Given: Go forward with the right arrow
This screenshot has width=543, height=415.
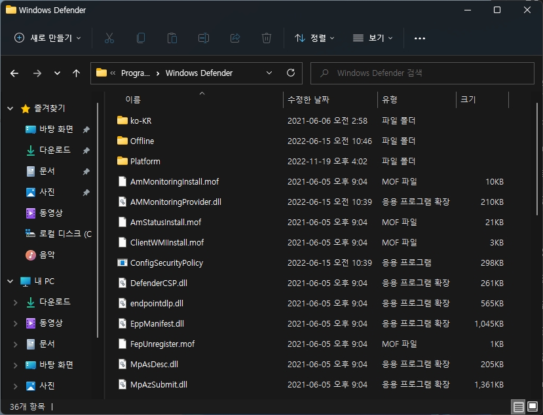Looking at the screenshot, I should tap(37, 73).
